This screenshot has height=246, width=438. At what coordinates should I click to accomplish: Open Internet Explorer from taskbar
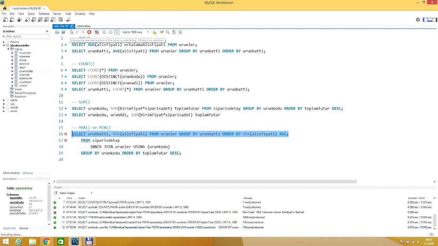pos(18,242)
